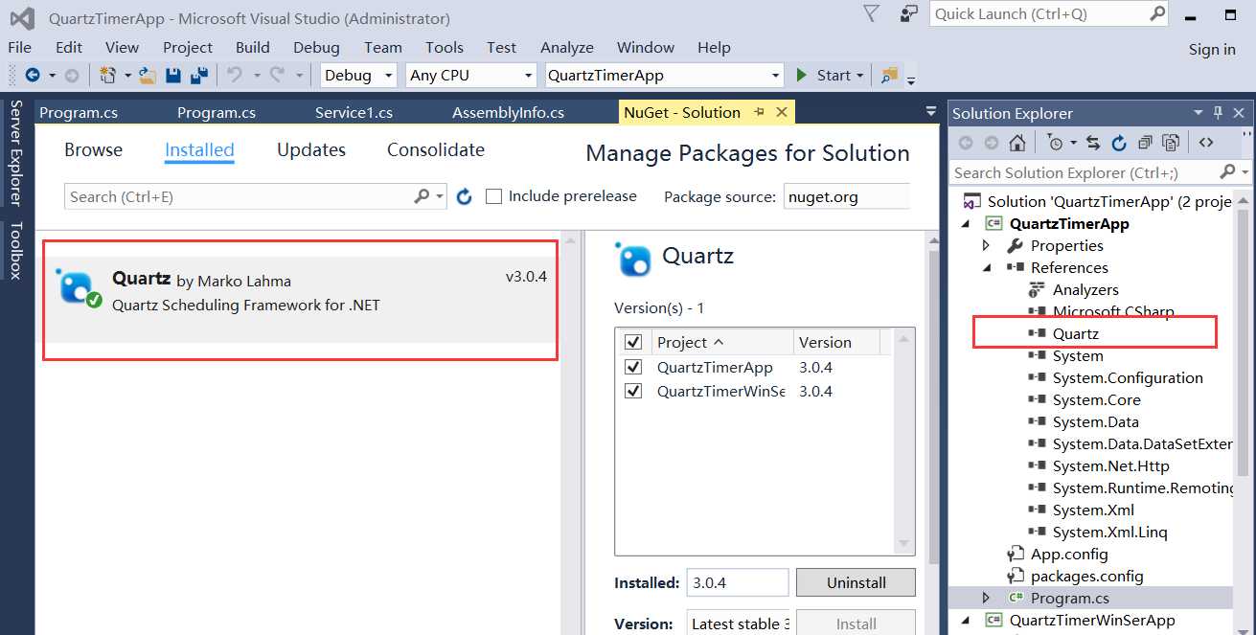The height and width of the screenshot is (635, 1256).
Task: Click Sync with Active Document icon
Action: coord(1093,143)
